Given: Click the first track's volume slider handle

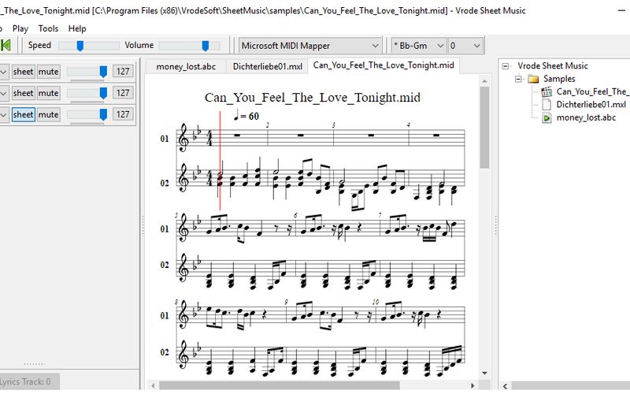Looking at the screenshot, I should point(103,72).
